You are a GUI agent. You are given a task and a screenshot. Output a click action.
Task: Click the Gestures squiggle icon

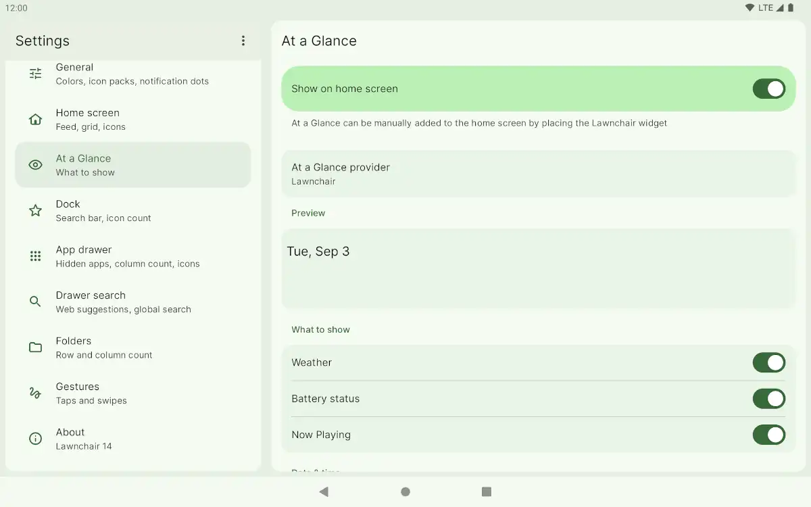tap(35, 393)
